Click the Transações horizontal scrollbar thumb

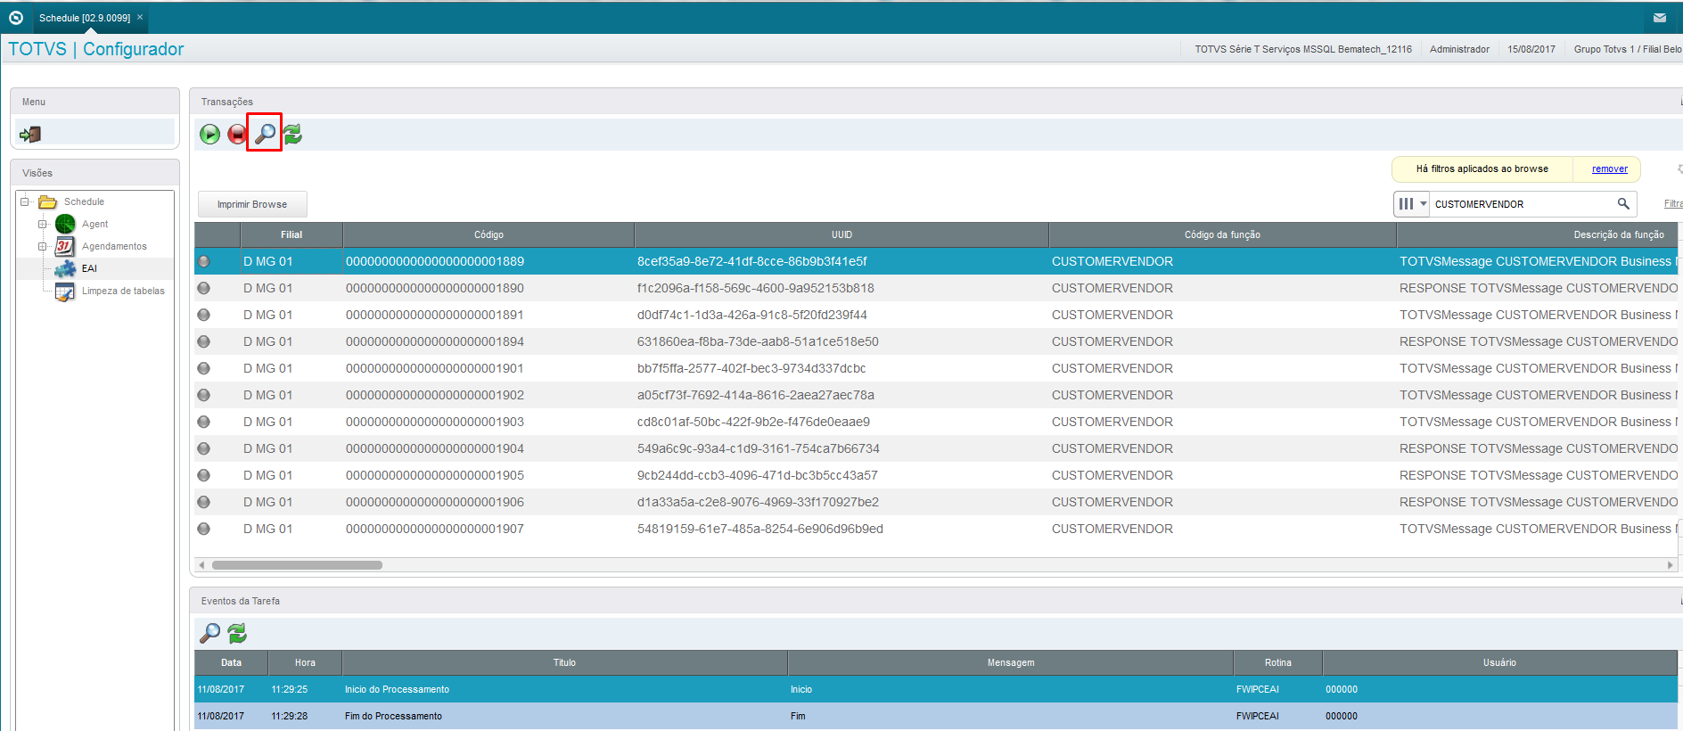pyautogui.click(x=297, y=565)
